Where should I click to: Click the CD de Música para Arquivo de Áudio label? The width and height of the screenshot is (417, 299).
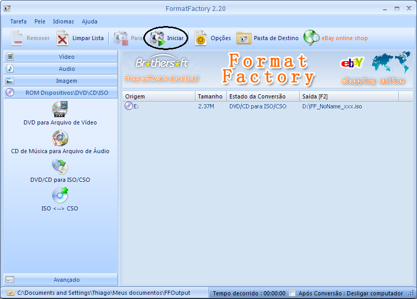click(x=60, y=151)
